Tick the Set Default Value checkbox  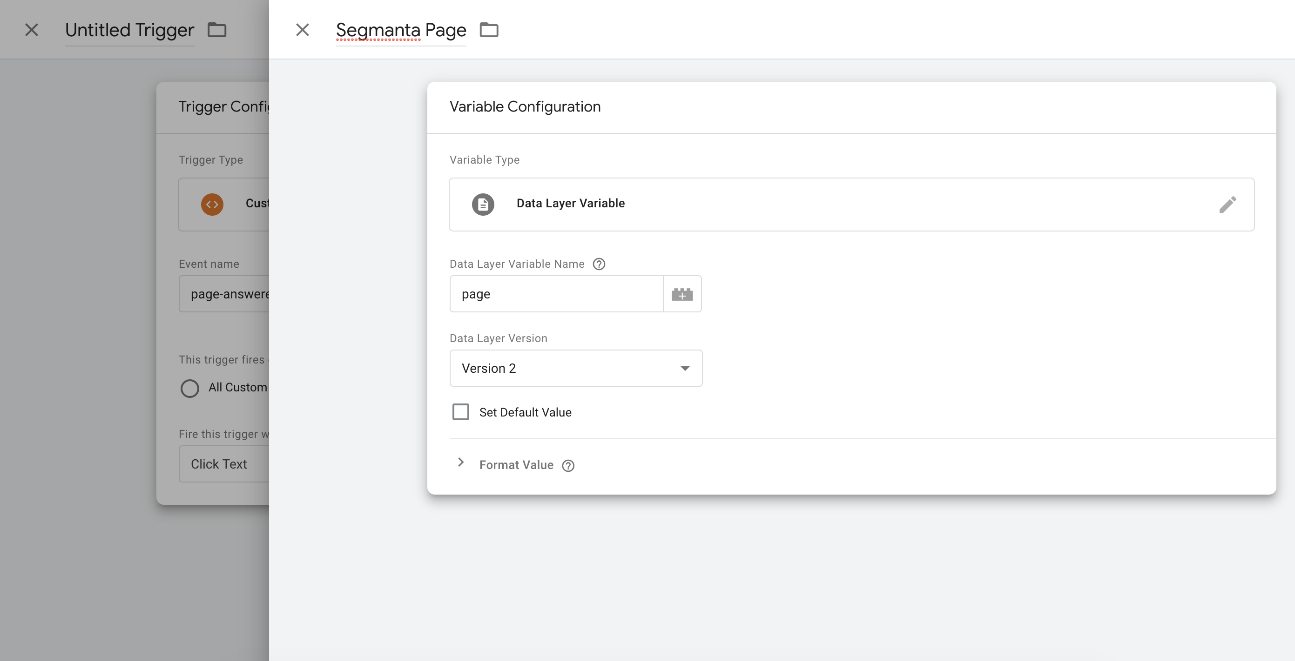[460, 412]
